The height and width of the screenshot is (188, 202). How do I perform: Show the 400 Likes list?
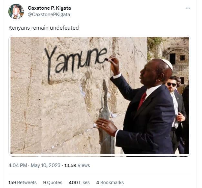[x=79, y=183]
